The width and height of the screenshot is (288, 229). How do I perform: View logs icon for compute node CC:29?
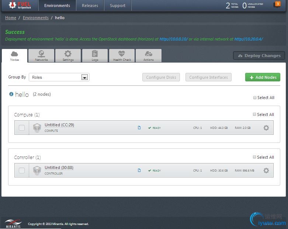139,128
